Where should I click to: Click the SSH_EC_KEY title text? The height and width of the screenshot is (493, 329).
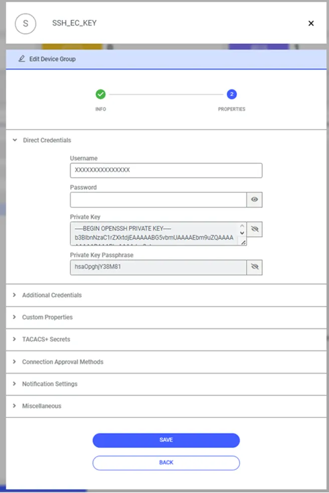[x=74, y=23]
